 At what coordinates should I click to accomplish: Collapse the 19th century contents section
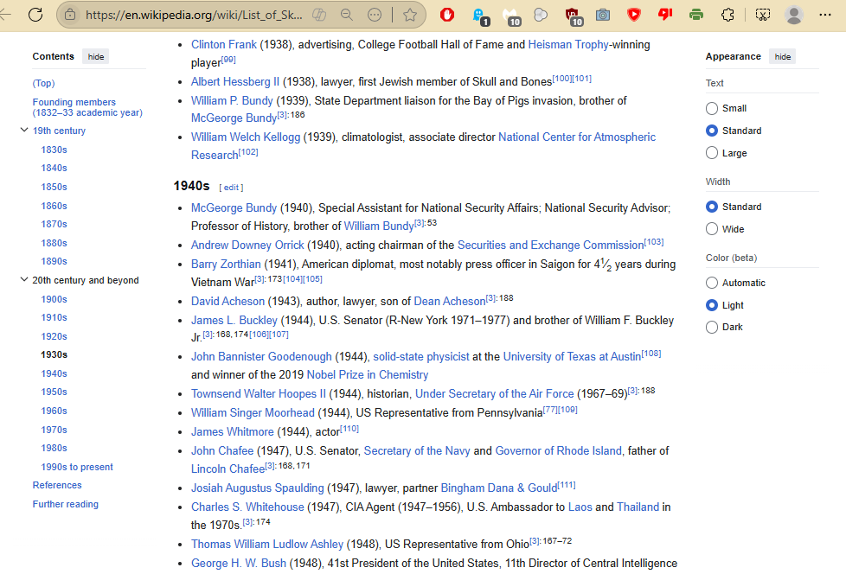click(x=24, y=130)
